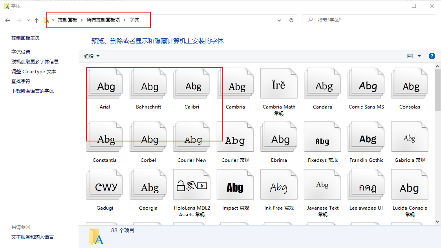Click the 搜索"字体" search box

click(369, 20)
